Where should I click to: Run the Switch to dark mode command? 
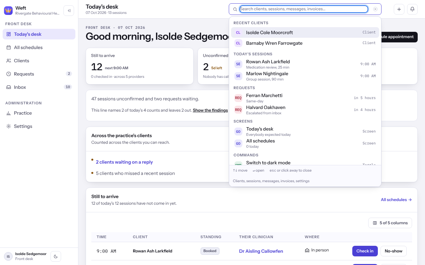(x=305, y=163)
